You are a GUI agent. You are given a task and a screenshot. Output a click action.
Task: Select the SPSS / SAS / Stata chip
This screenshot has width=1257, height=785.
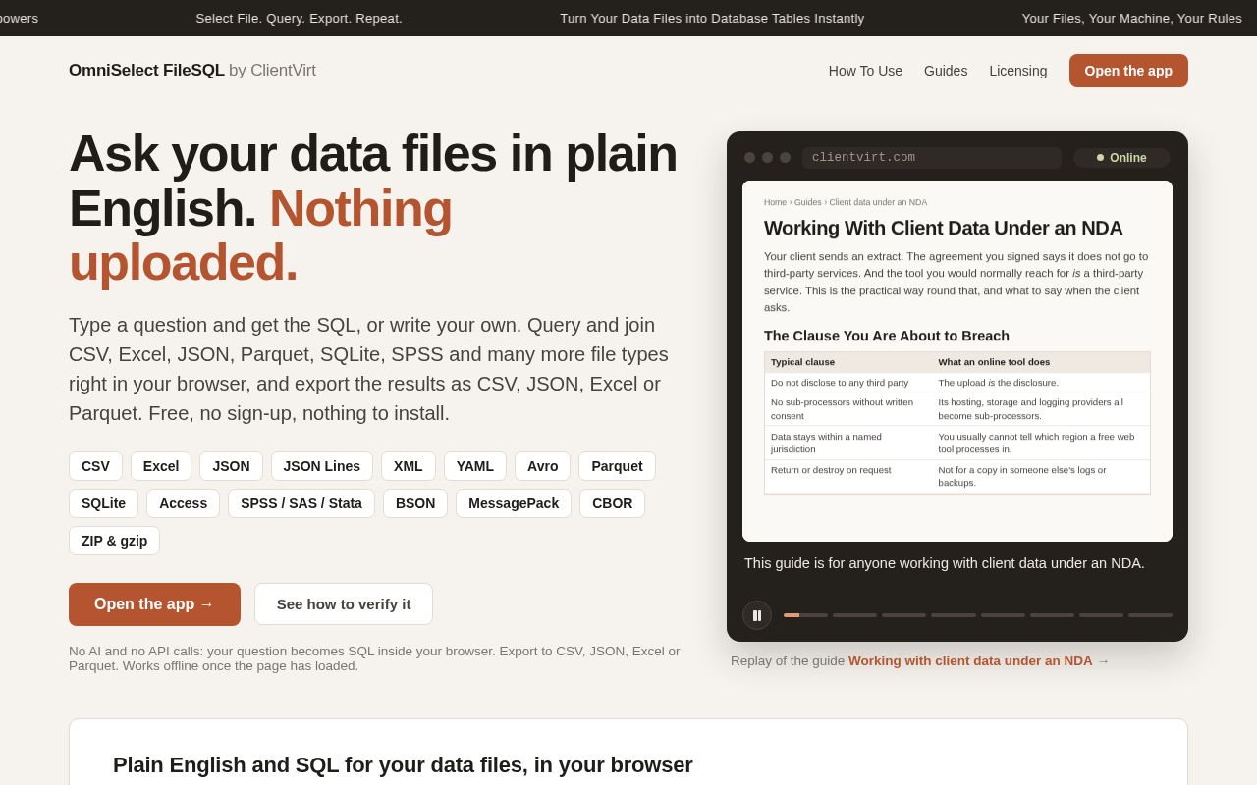301,503
